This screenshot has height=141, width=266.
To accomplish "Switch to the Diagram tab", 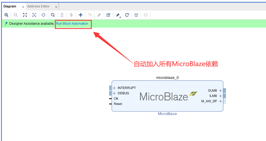I will 10,6.
